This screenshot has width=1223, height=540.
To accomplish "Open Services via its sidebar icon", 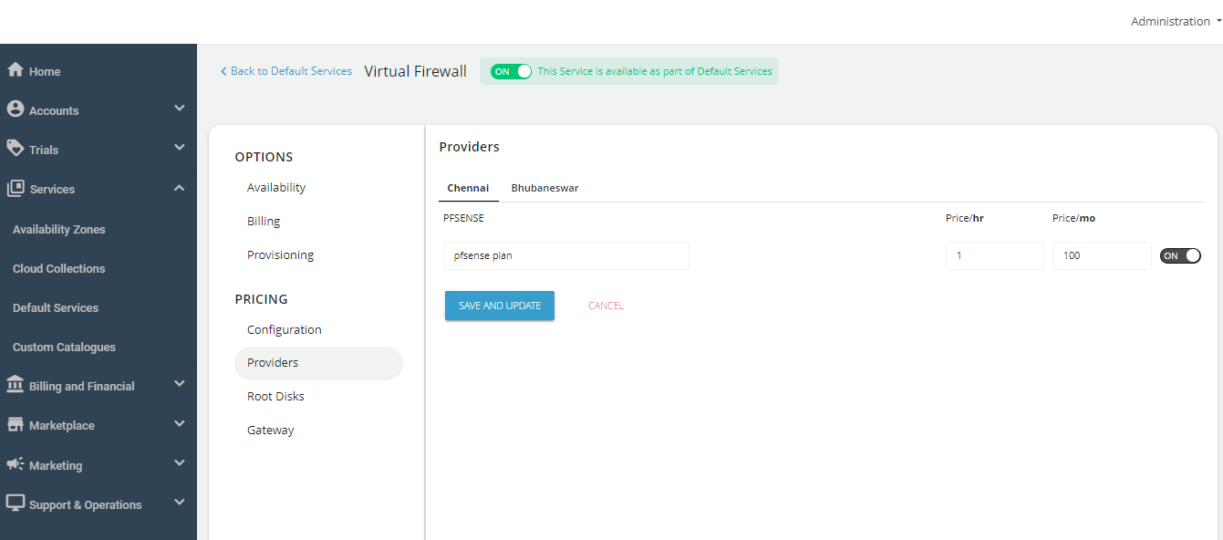I will (15, 187).
